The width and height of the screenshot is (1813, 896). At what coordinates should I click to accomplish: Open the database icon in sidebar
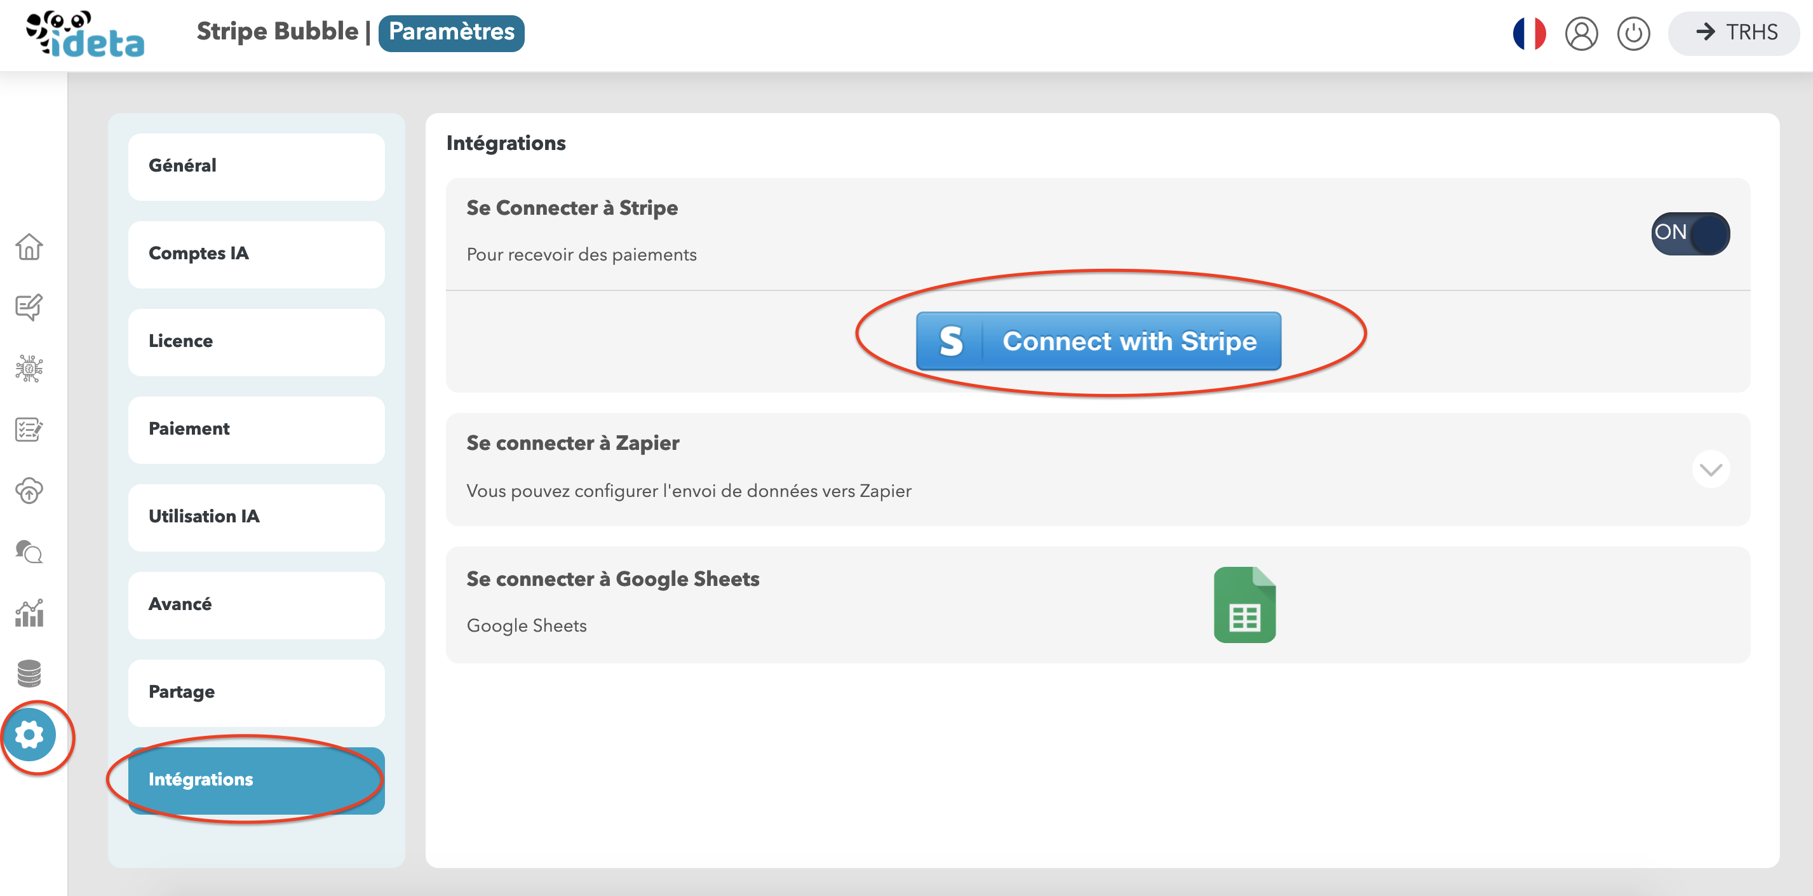pyautogui.click(x=29, y=674)
